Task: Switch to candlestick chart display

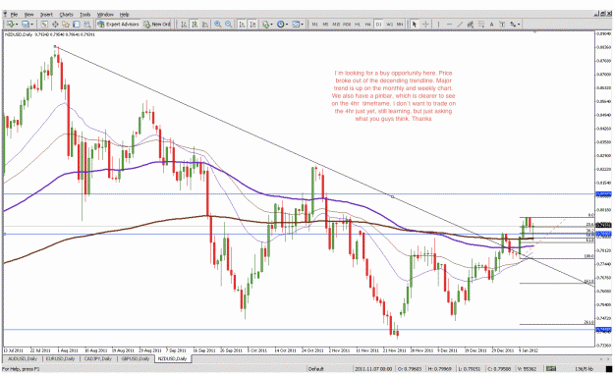Action: 195,25
